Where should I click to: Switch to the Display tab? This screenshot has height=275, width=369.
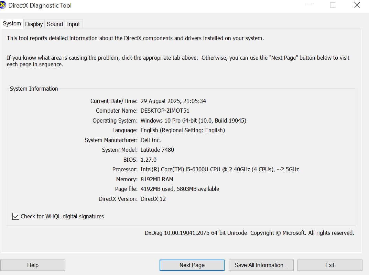[x=34, y=24]
